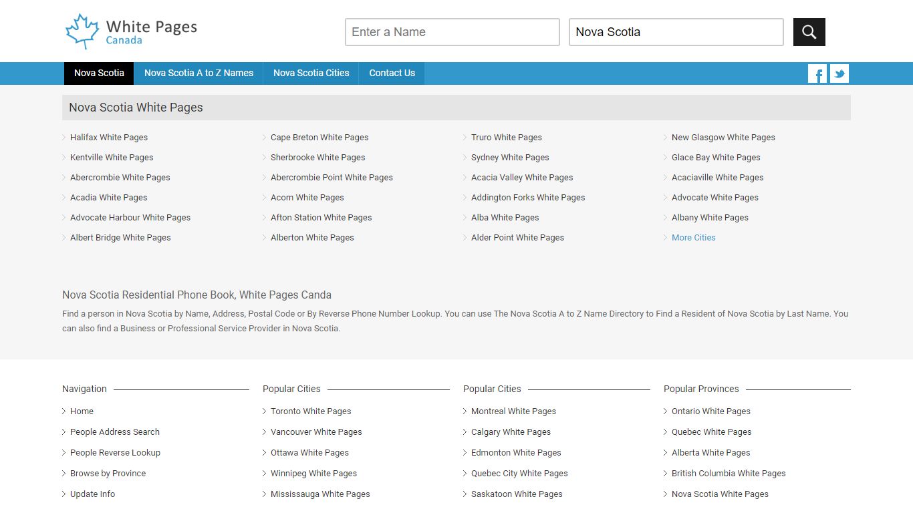Open Abercrombie White Pages link
The width and height of the screenshot is (913, 513).
(x=120, y=178)
